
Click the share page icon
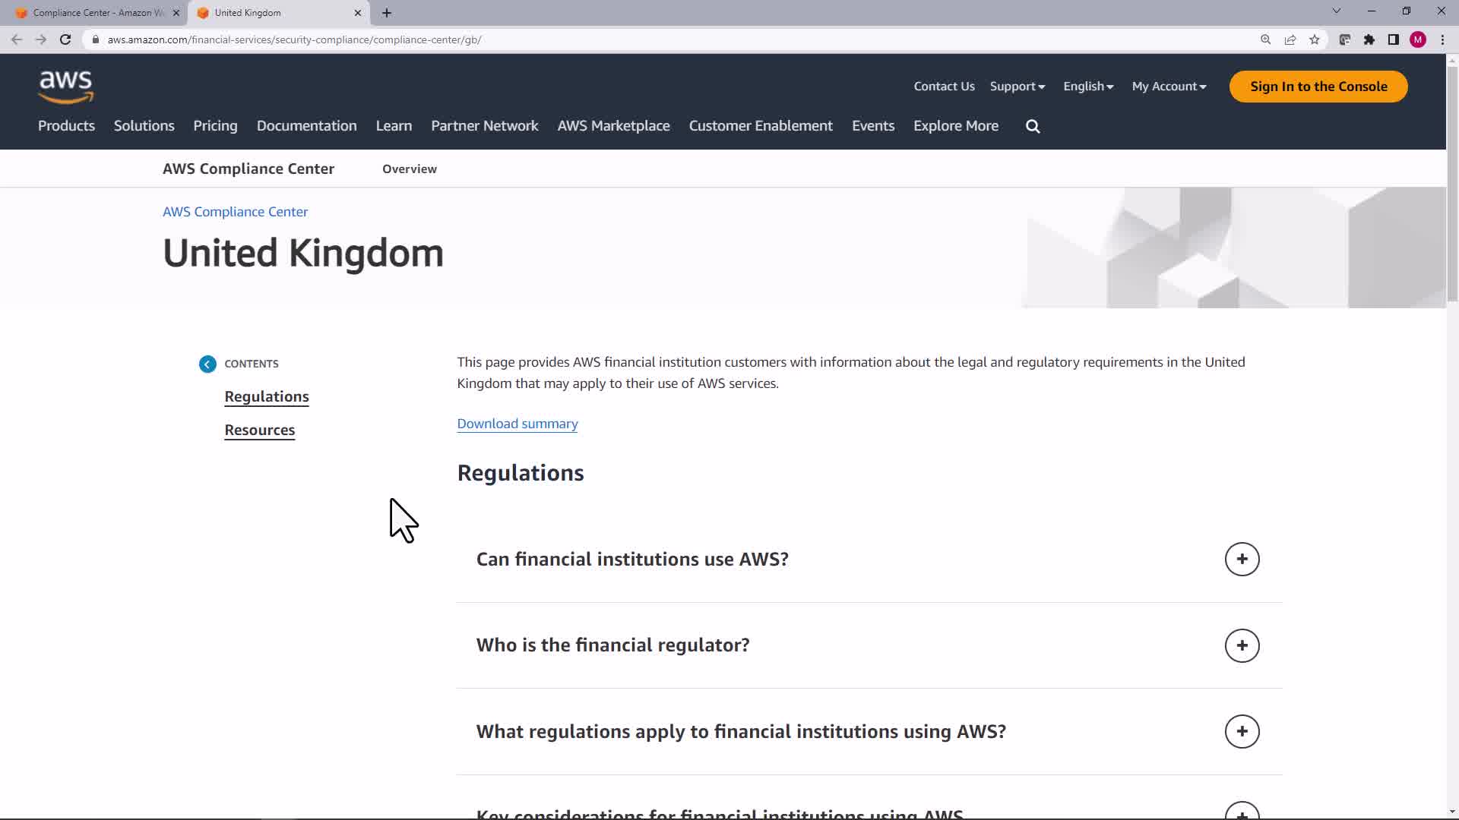coord(1290,39)
